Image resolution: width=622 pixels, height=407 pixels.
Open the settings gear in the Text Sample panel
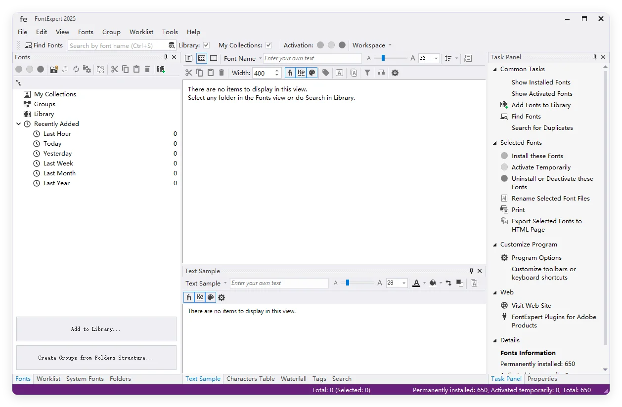tap(222, 297)
